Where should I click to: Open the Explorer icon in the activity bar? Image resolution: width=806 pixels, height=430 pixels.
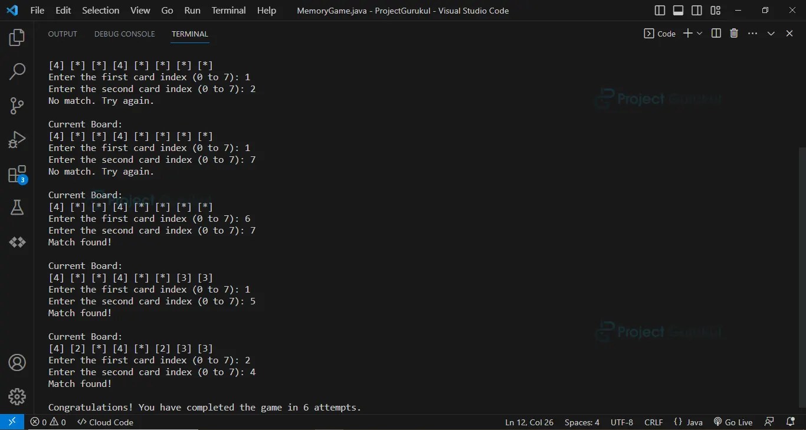17,37
